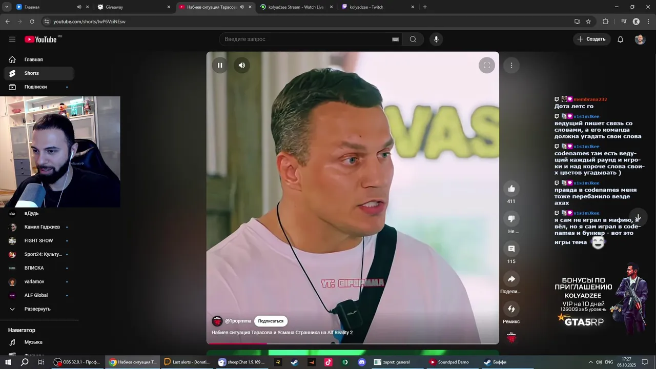Open the Chrome three-dot menu
This screenshot has height=369, width=656.
point(648,22)
